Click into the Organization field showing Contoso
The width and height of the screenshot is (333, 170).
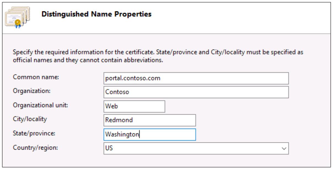pos(195,92)
